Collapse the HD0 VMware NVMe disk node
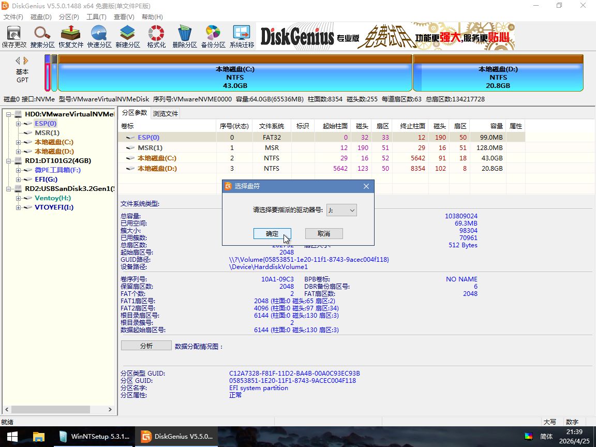The image size is (596, 447). click(x=8, y=114)
